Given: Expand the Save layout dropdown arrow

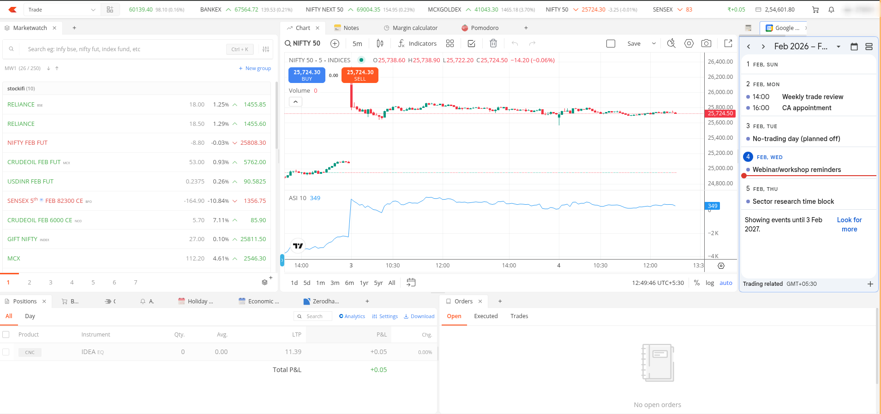Looking at the screenshot, I should click(x=653, y=43).
